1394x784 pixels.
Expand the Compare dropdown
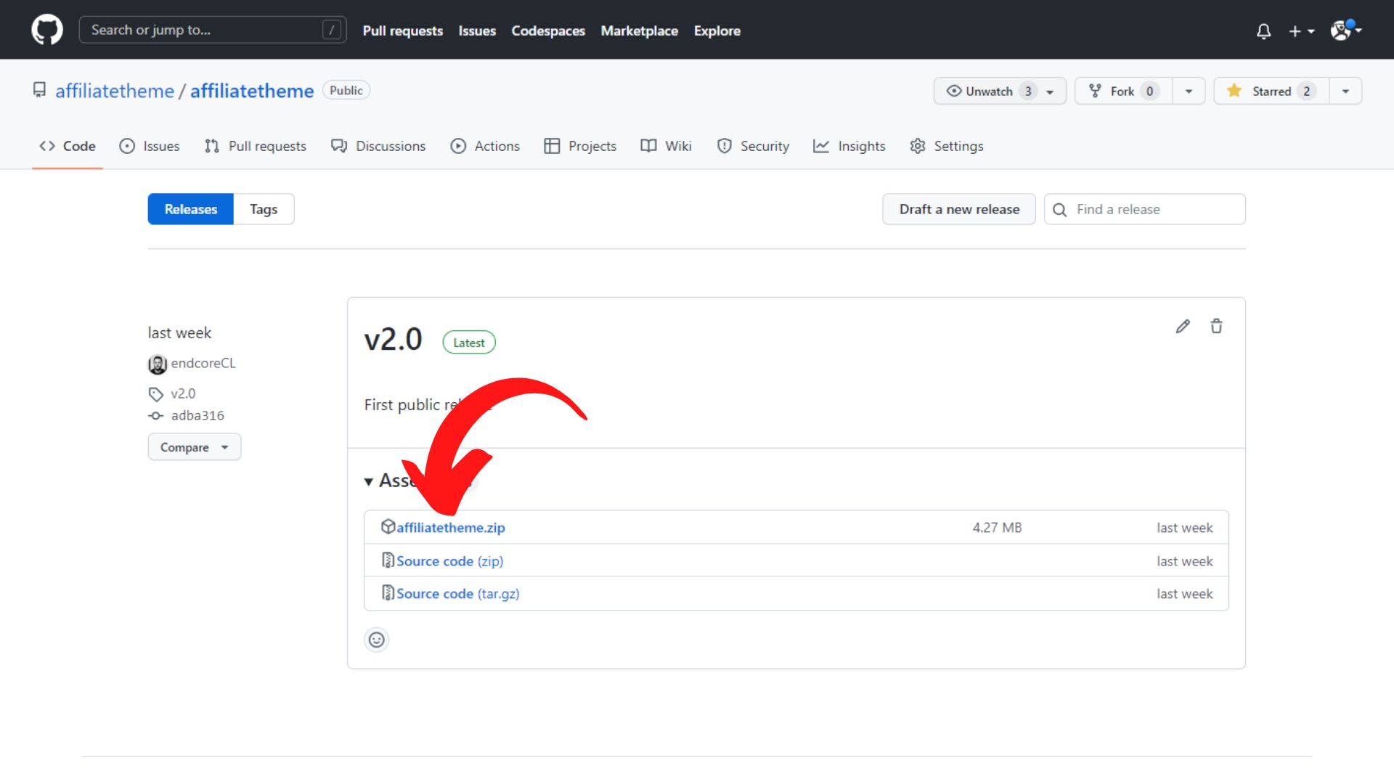pos(195,447)
